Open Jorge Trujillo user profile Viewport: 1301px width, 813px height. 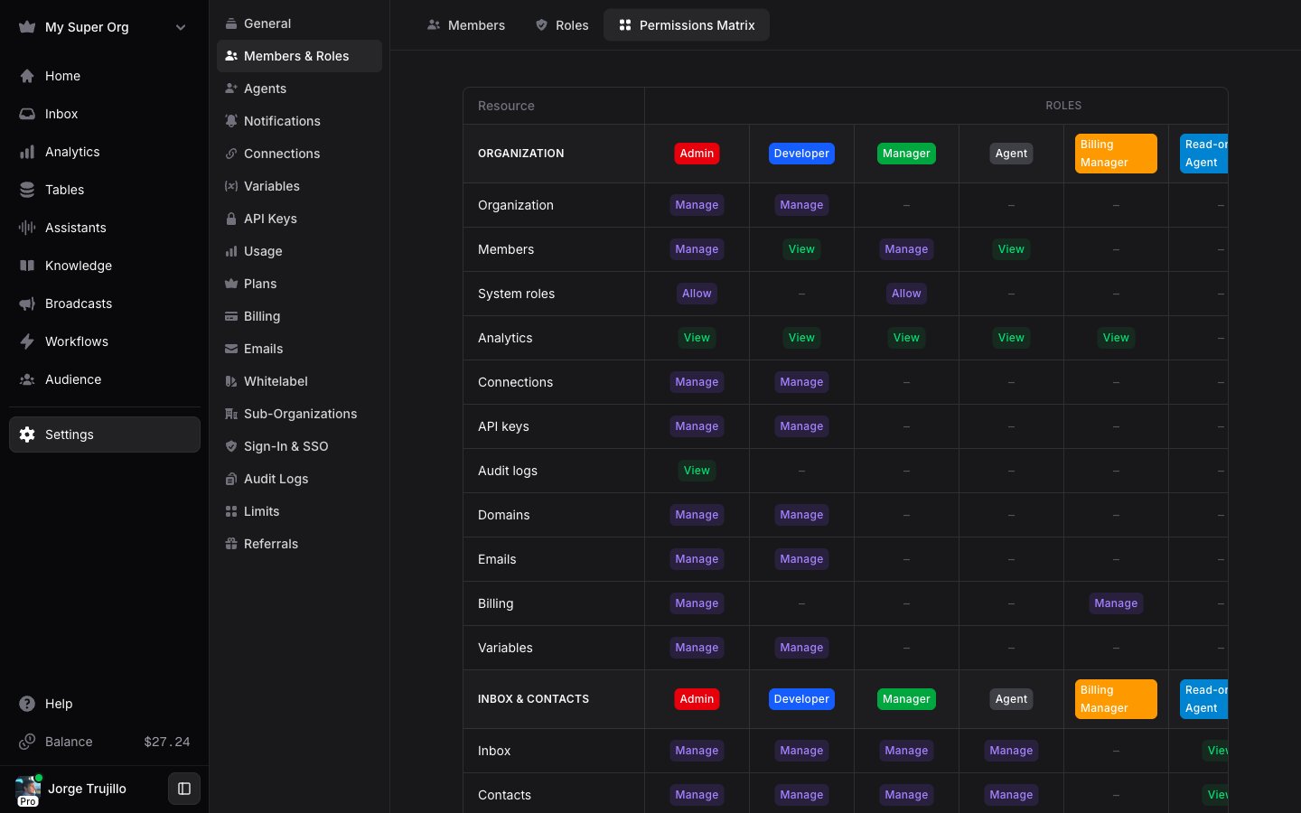pos(87,789)
